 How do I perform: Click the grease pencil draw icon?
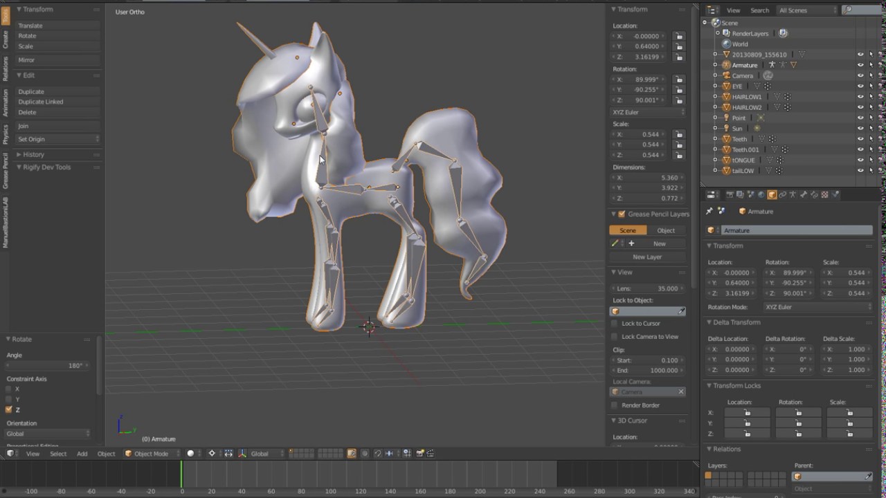pos(615,243)
